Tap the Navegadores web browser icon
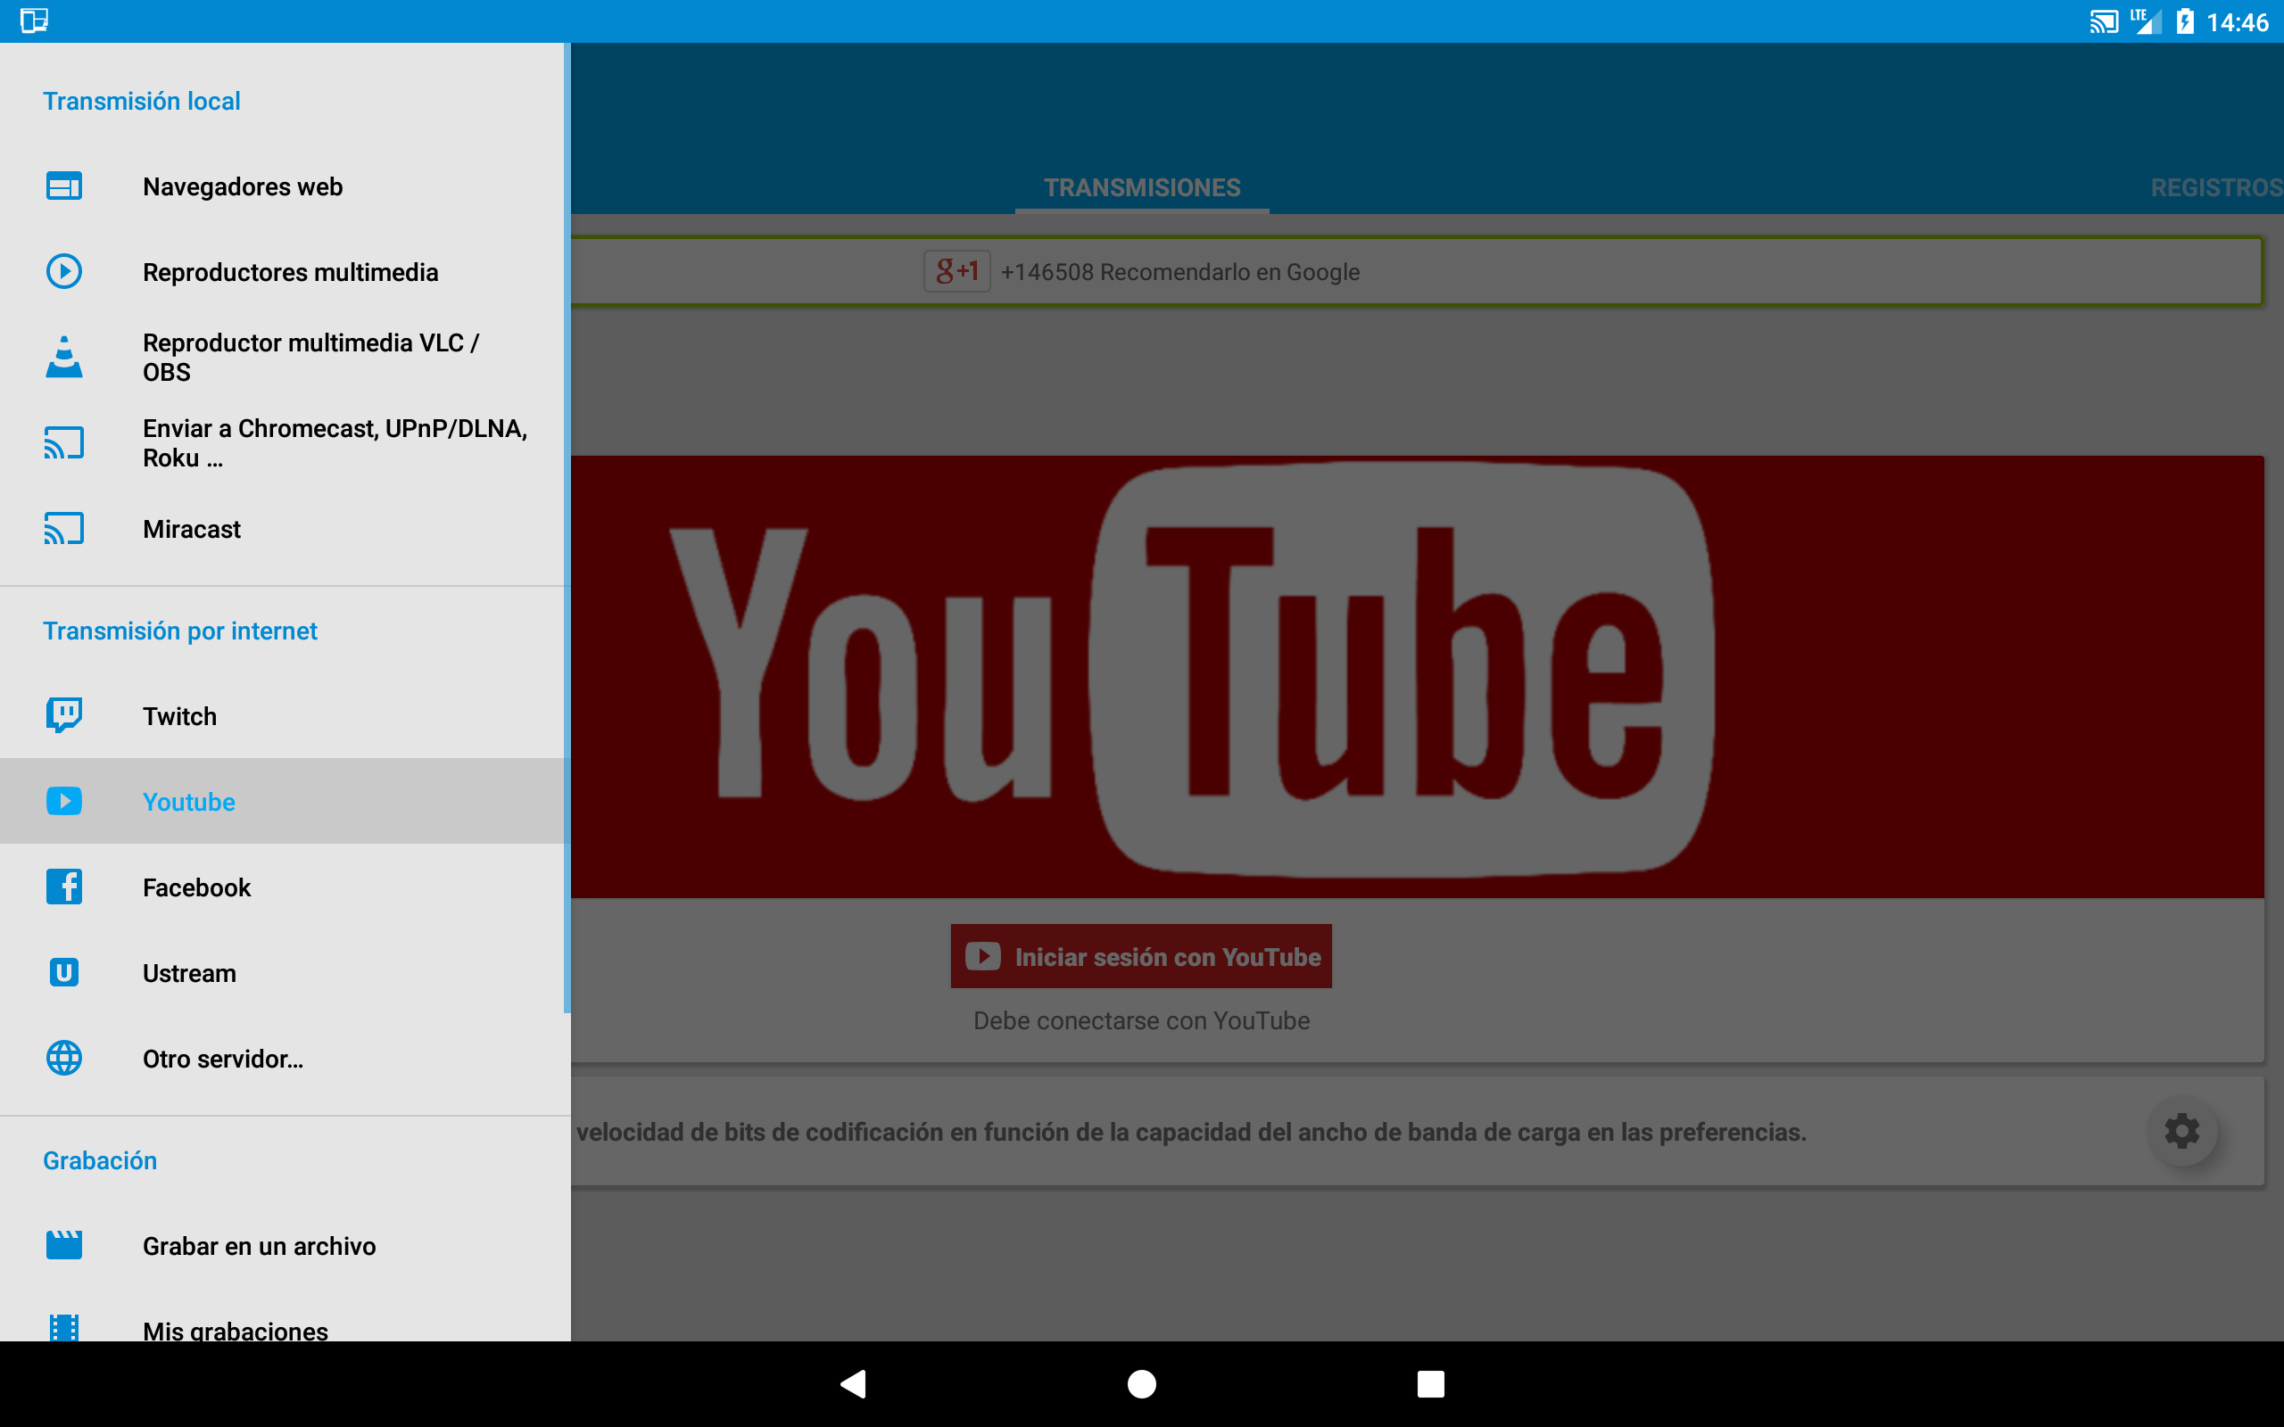 click(64, 186)
